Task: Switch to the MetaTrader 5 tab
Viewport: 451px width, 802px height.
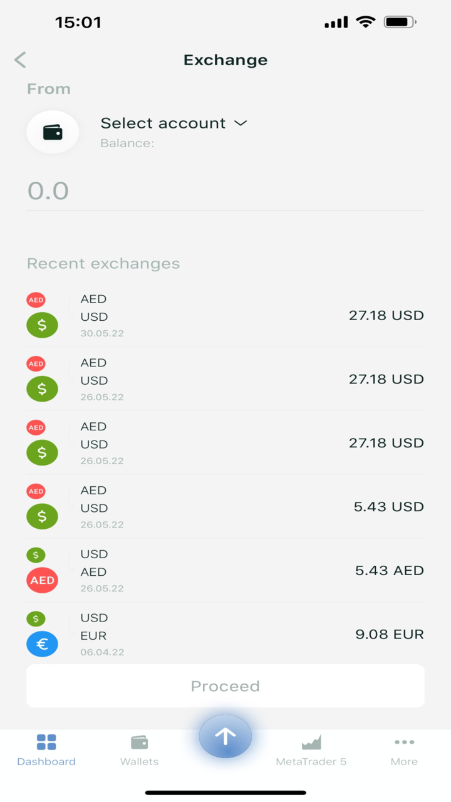Action: [x=311, y=762]
